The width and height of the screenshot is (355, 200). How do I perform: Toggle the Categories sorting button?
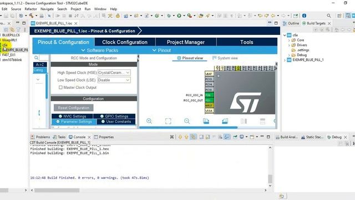point(40,70)
